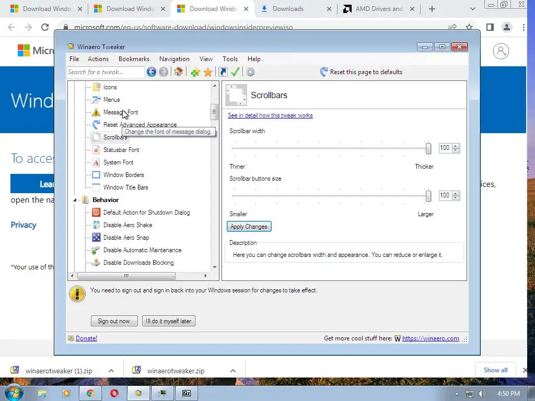
Task: Open bookmarks via the yellow star icon
Action: tap(208, 72)
